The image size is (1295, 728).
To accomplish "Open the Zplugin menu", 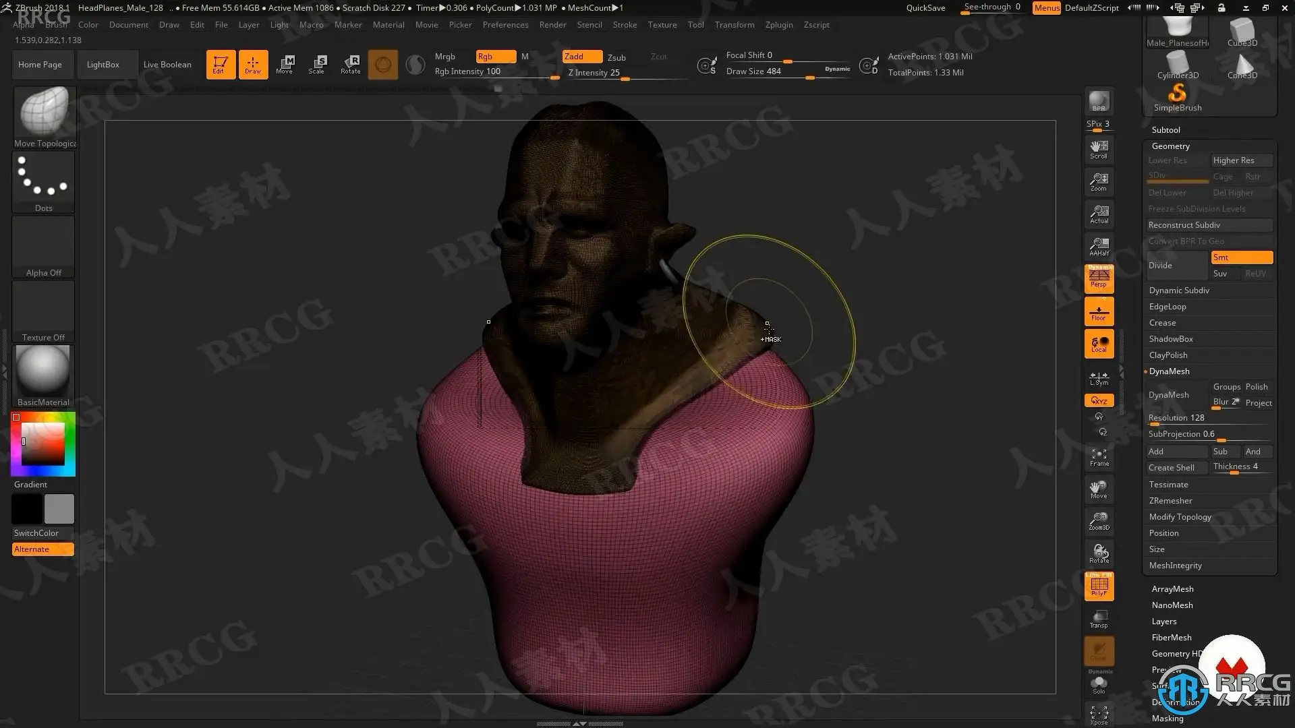I will 779,25.
